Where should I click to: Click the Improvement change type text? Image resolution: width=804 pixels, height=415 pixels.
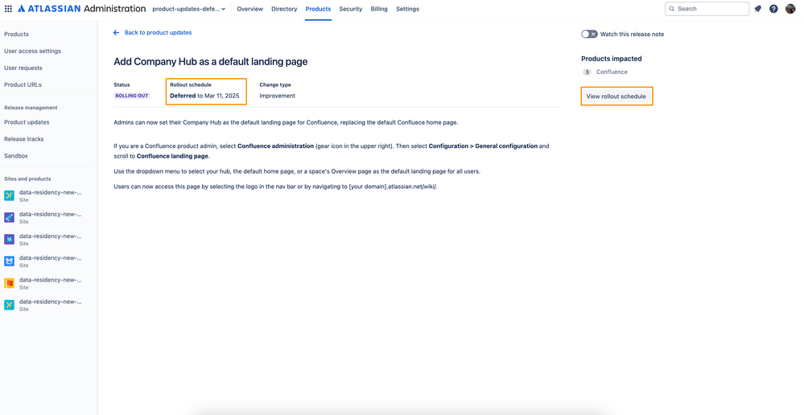point(278,96)
